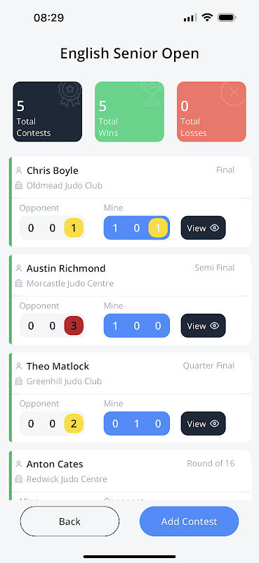
Task: Add a new contest
Action: [x=189, y=521]
